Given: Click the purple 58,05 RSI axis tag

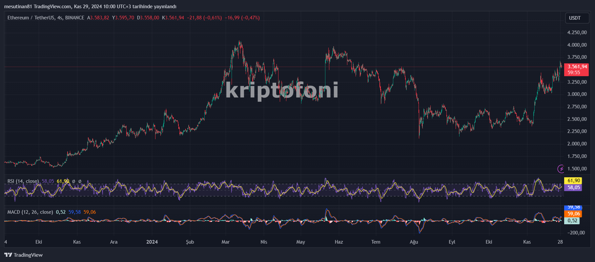Looking at the screenshot, I should point(573,187).
